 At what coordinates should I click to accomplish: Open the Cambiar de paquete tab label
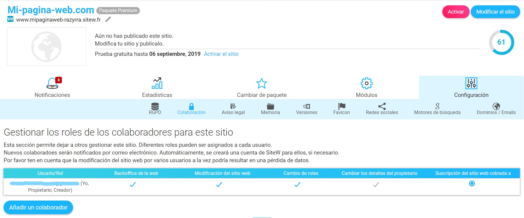tap(262, 95)
